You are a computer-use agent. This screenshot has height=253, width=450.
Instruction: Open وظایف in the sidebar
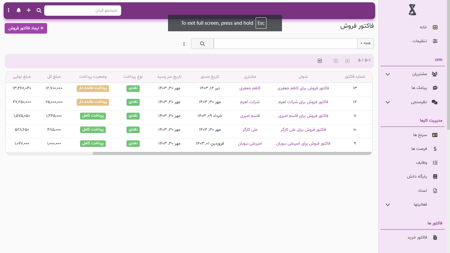(421, 163)
